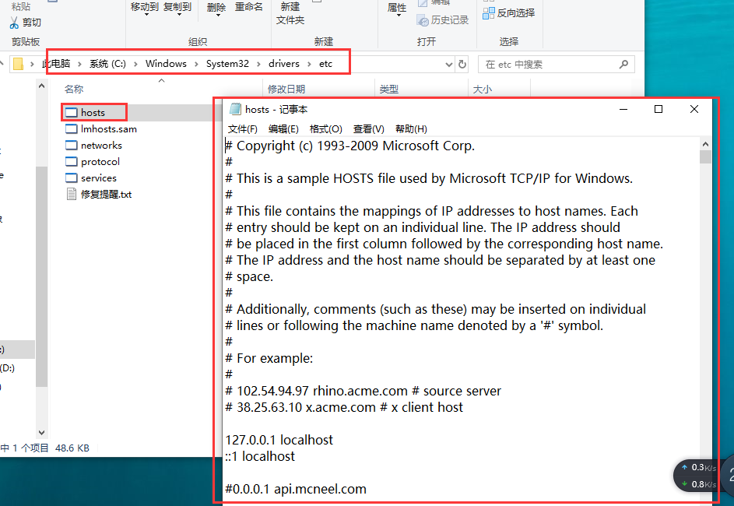Viewport: 734px width, 506px height.
Task: Click the History (历史记录) icon in ribbon
Action: pyautogui.click(x=423, y=20)
